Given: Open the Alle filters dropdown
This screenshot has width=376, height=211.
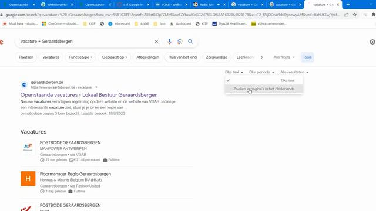Looking at the screenshot, I should click(284, 57).
